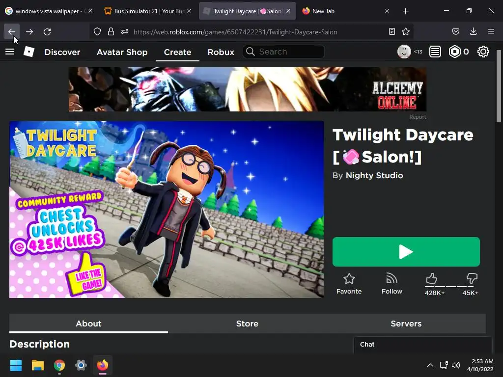Open File Explorer from the taskbar
The image size is (503, 377).
pyautogui.click(x=37, y=365)
